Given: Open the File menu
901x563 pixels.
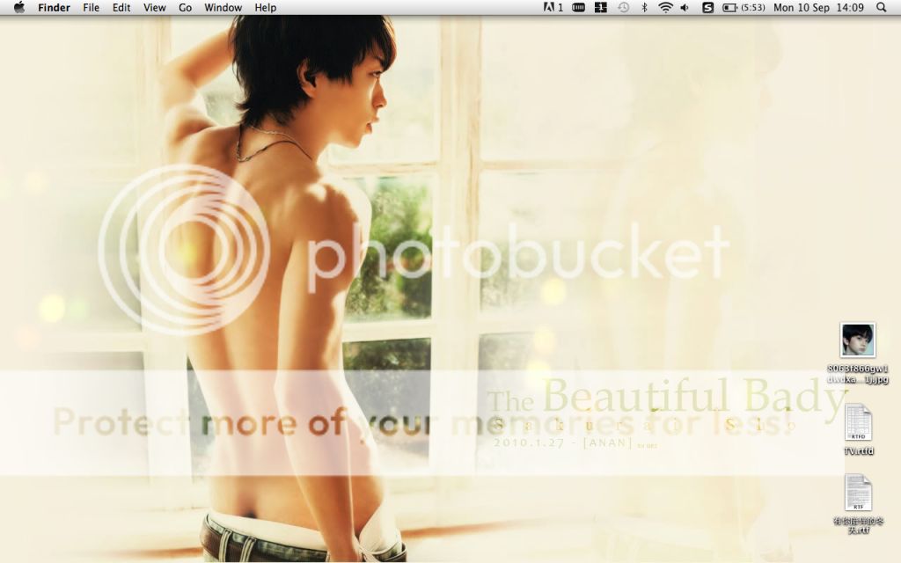Looking at the screenshot, I should 91,8.
